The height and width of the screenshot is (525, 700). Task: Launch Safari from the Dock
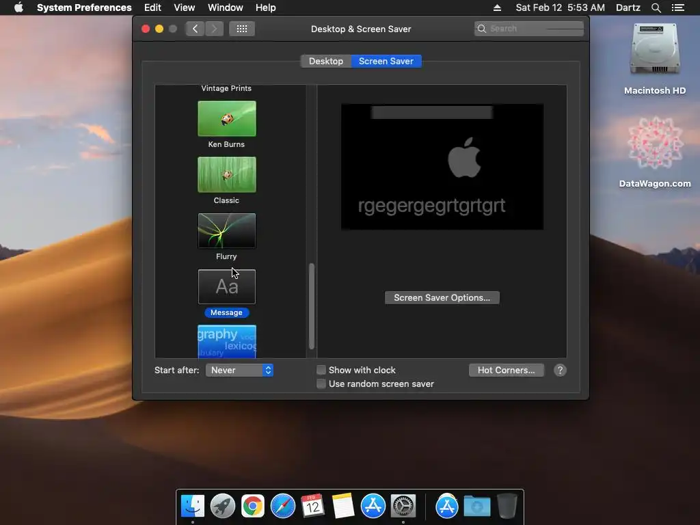(282, 506)
